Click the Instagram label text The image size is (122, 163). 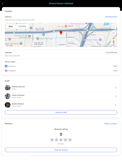(x=12, y=71)
